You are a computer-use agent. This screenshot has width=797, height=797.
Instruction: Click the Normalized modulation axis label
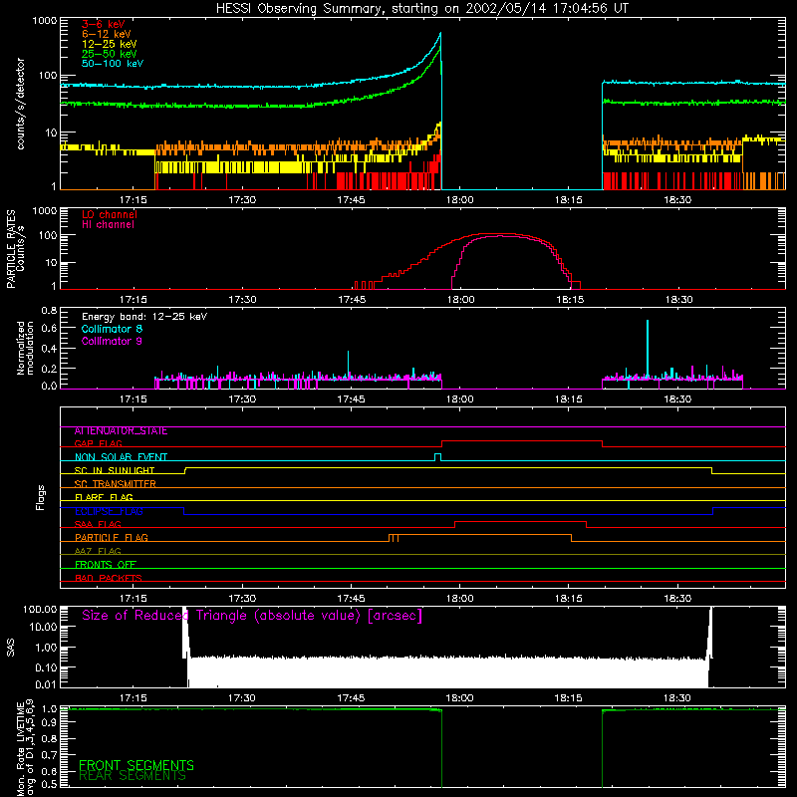(26, 348)
